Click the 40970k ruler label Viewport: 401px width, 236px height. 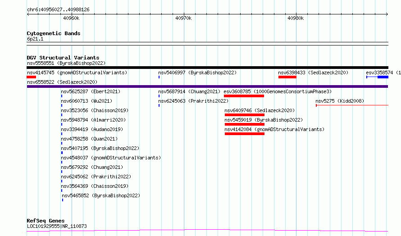(x=183, y=18)
